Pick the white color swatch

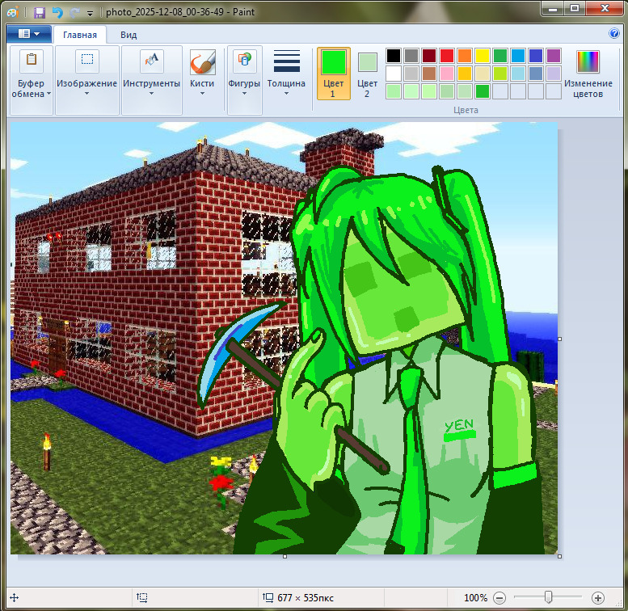(394, 74)
